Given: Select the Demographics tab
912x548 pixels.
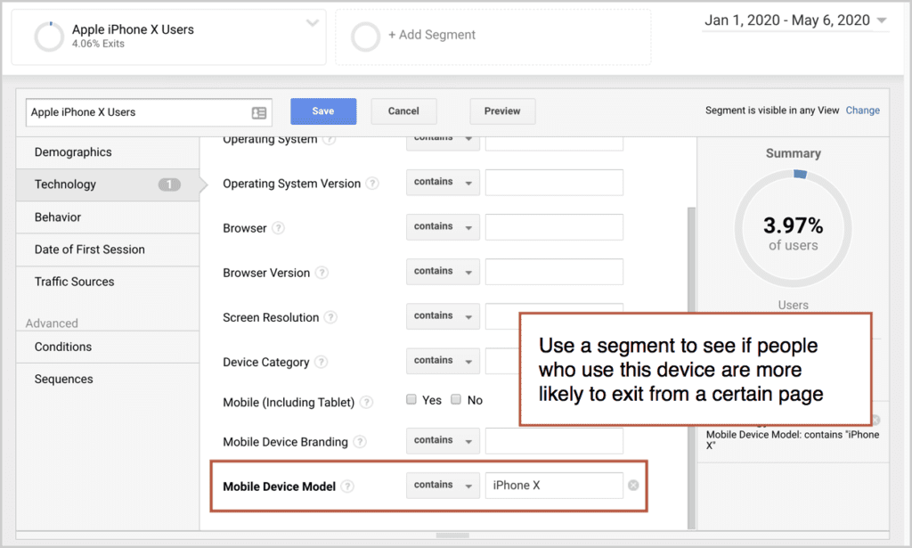Looking at the screenshot, I should click(x=108, y=152).
